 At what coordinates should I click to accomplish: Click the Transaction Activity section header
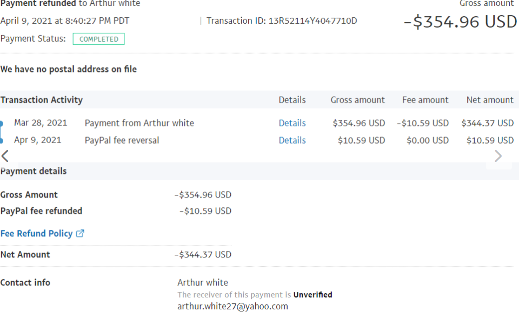(42, 100)
